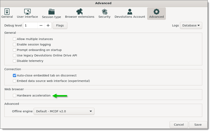Image resolution: width=211 pixels, height=132 pixels.
Task: Expand the Offline engine dropdown
Action: (64, 111)
